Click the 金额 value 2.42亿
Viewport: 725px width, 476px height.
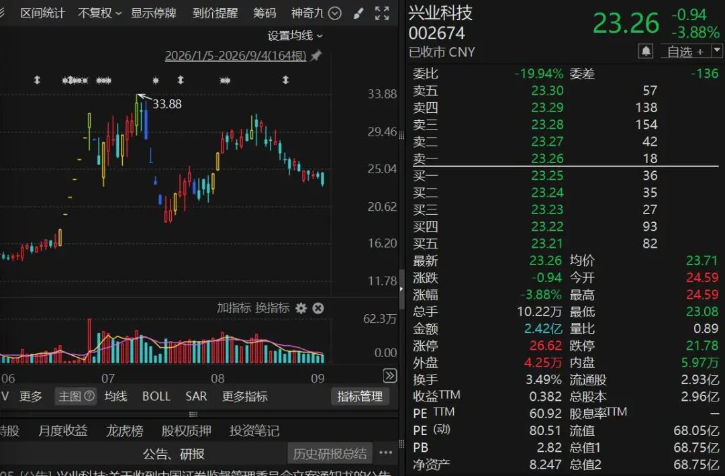[x=543, y=329]
